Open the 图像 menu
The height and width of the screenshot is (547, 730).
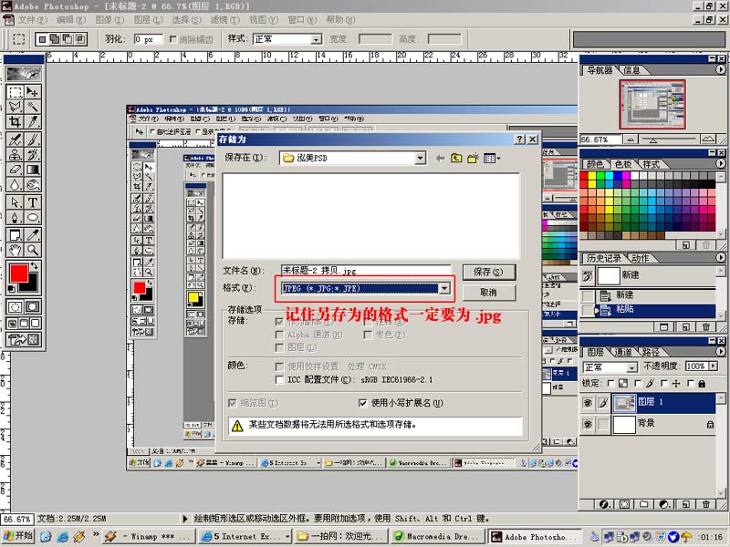pos(109,20)
